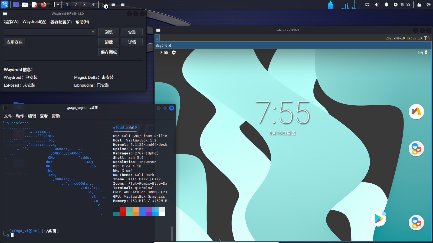Click the 2023-08-18 date-time text
The height and width of the screenshot is (243, 433).
tap(408, 38)
